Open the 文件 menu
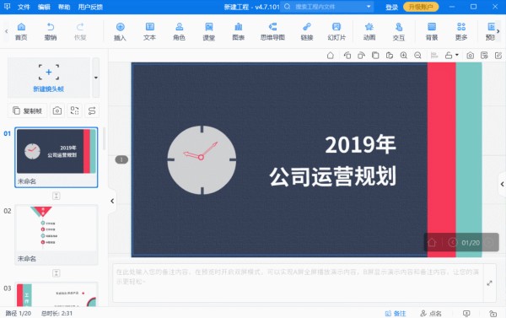506x318 pixels. click(24, 7)
